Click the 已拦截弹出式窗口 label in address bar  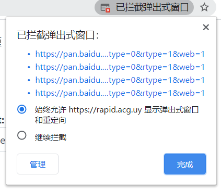click(152, 7)
